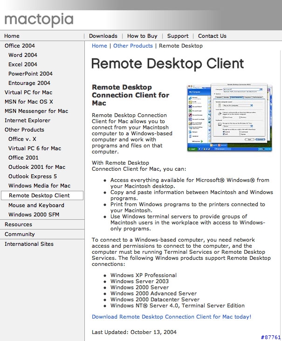Click the Home breadcrumb link

point(99,46)
